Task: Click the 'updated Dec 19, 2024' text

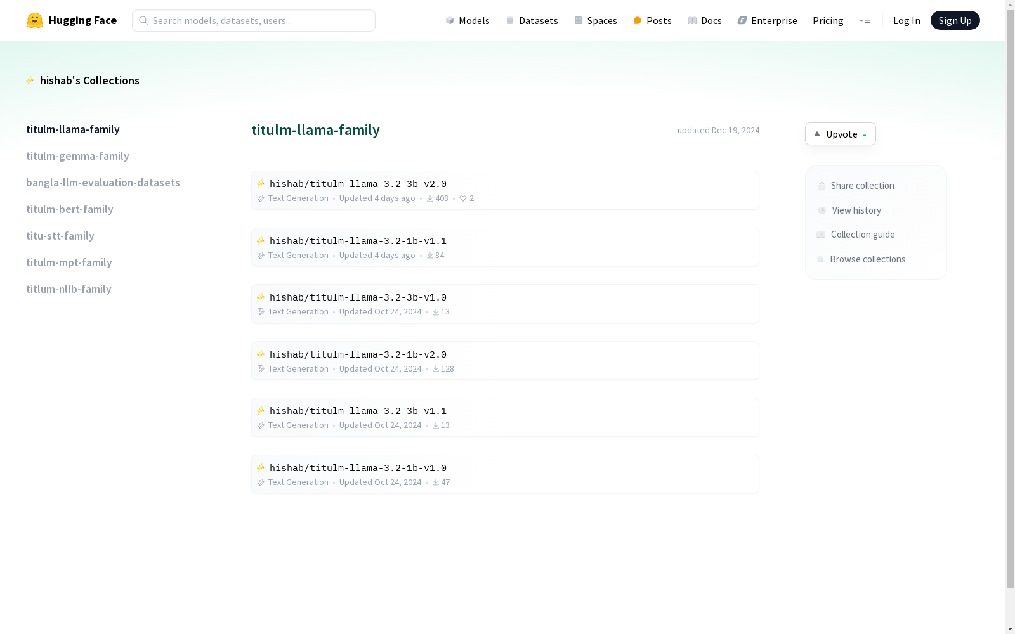Action: click(x=718, y=130)
